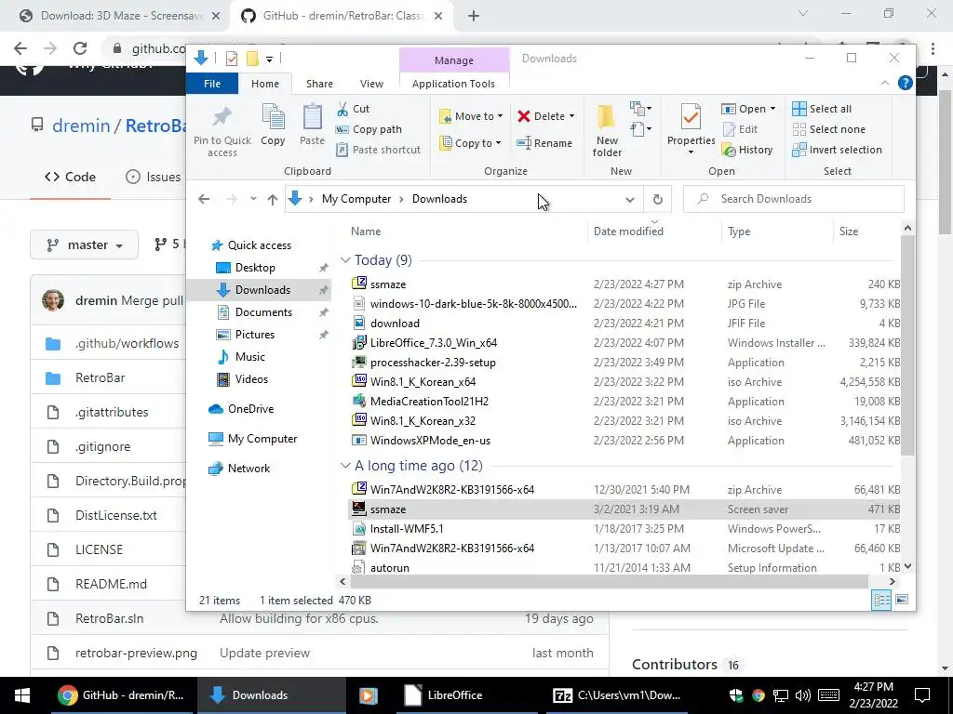This screenshot has width=953, height=714.
Task: Open recent locations dropdown arrow
Action: [x=253, y=199]
